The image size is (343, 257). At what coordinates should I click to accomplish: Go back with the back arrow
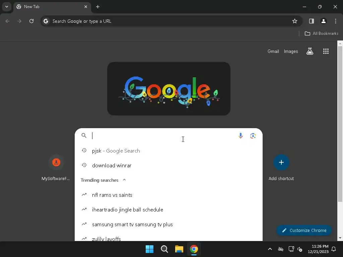(7, 21)
